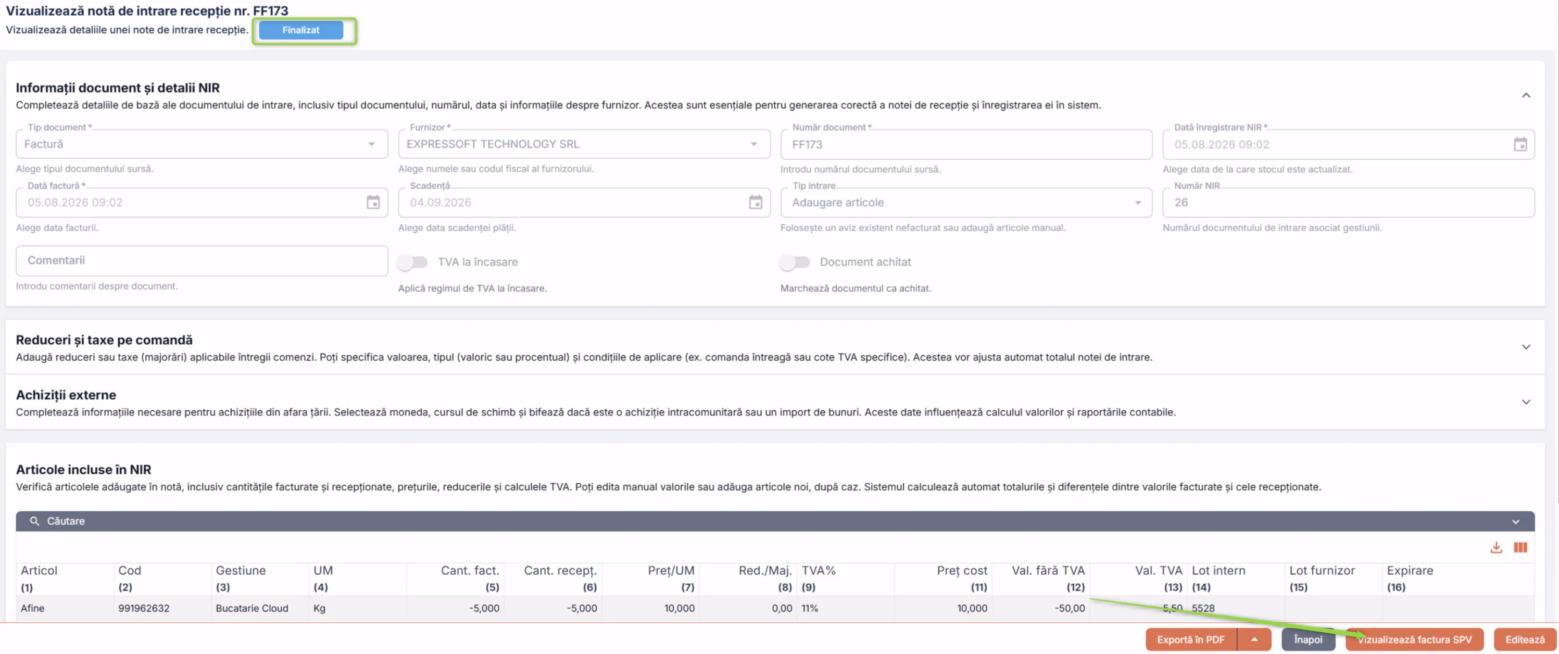The width and height of the screenshot is (1559, 654).
Task: Open the column chooser icon
Action: coord(1520,548)
